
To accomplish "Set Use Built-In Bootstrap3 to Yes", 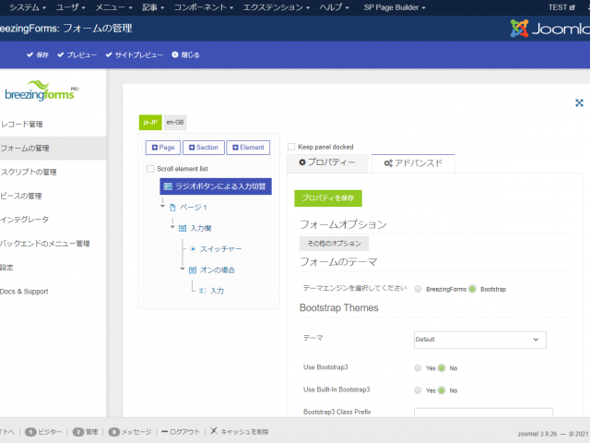I will 418,390.
